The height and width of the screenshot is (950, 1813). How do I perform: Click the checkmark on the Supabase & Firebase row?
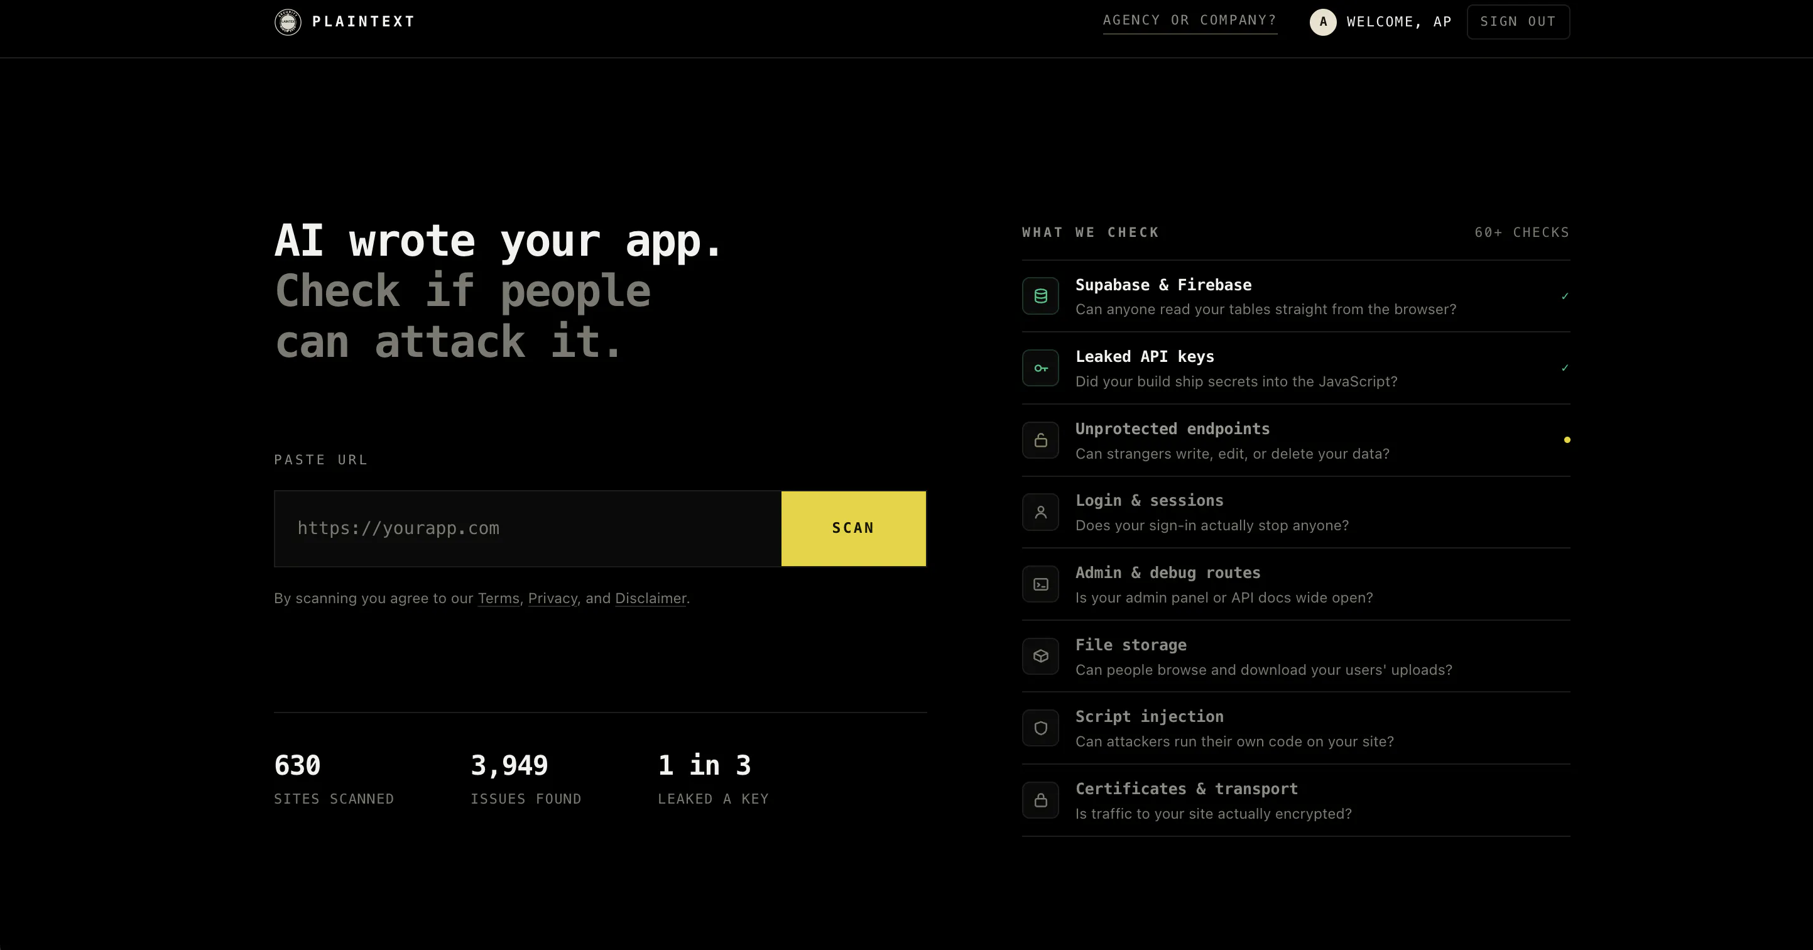(1565, 297)
